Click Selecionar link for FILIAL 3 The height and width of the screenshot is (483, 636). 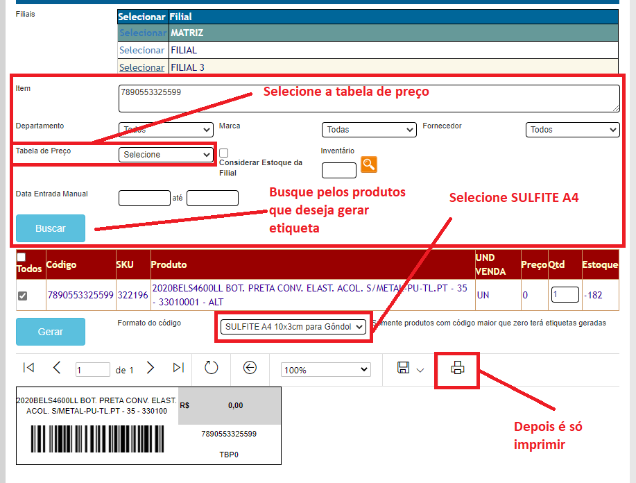tap(142, 68)
